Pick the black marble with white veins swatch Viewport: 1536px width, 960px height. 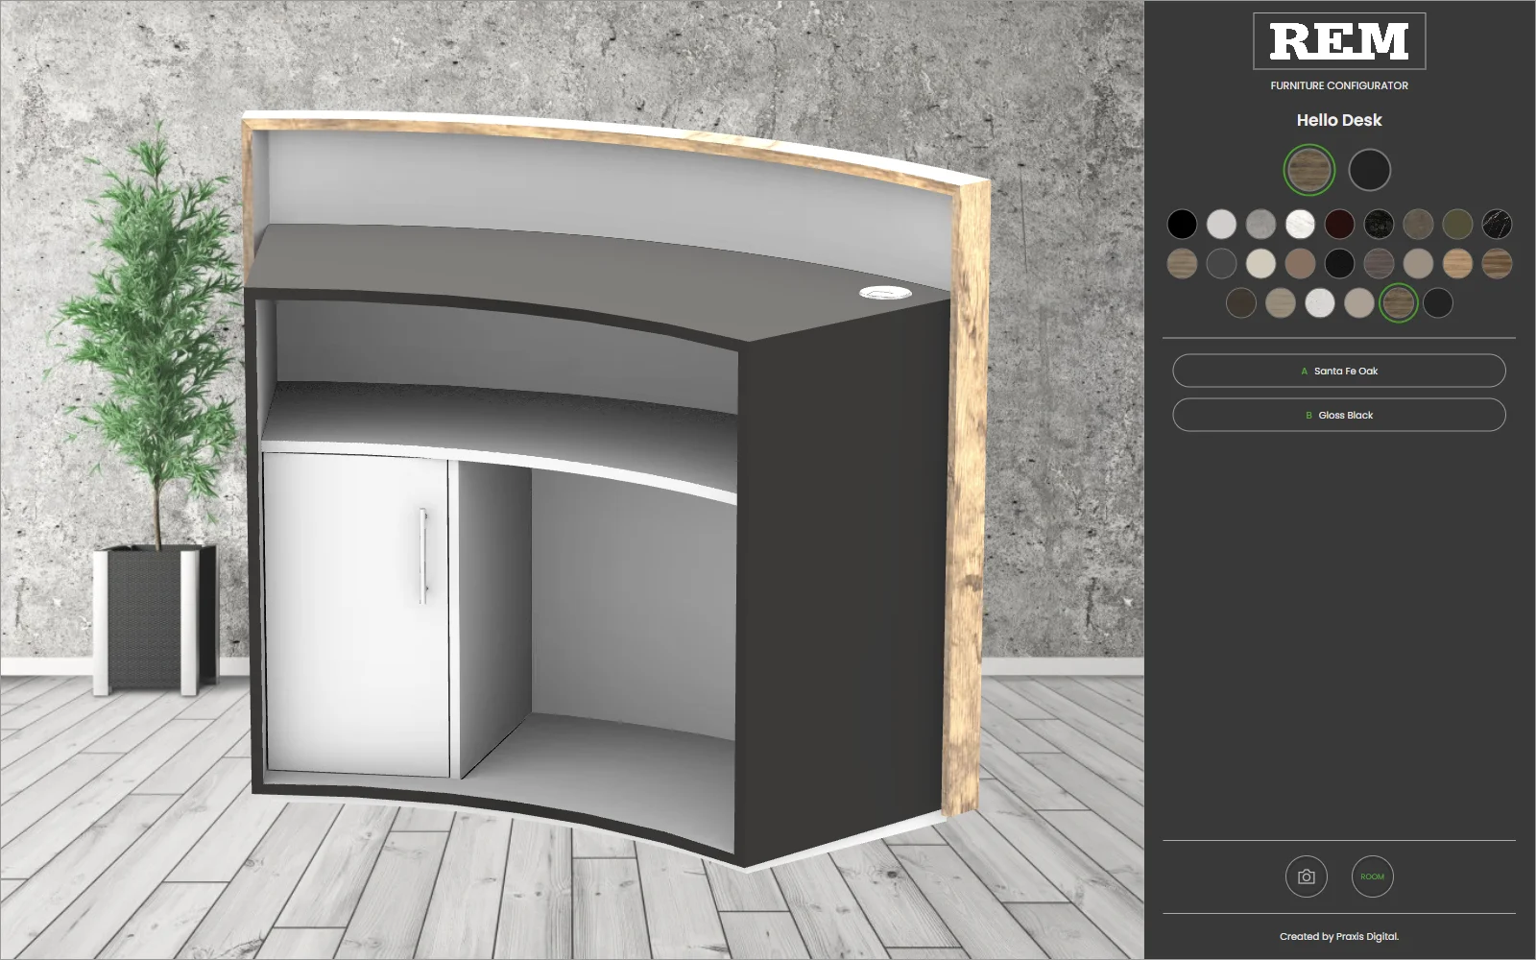pyautogui.click(x=1497, y=224)
